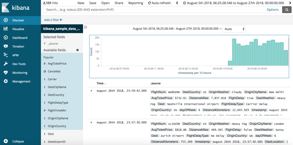Click the tallest histogram bar near 2018-08-20
This screenshot has height=145, width=293.
tap(234, 52)
